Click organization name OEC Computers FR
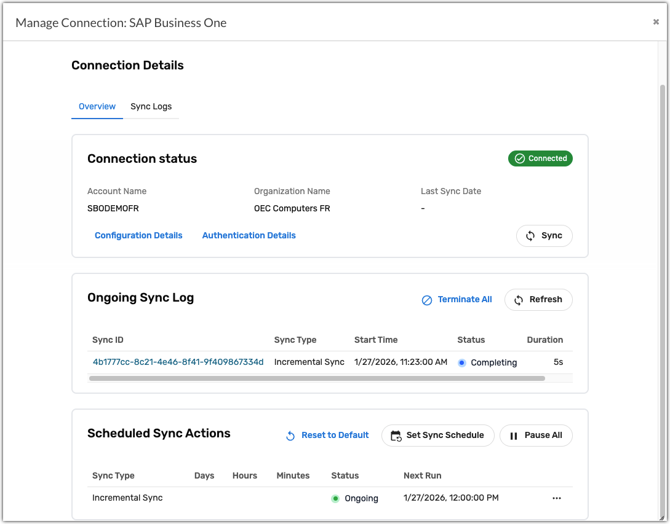The image size is (670, 524). pyautogui.click(x=292, y=208)
